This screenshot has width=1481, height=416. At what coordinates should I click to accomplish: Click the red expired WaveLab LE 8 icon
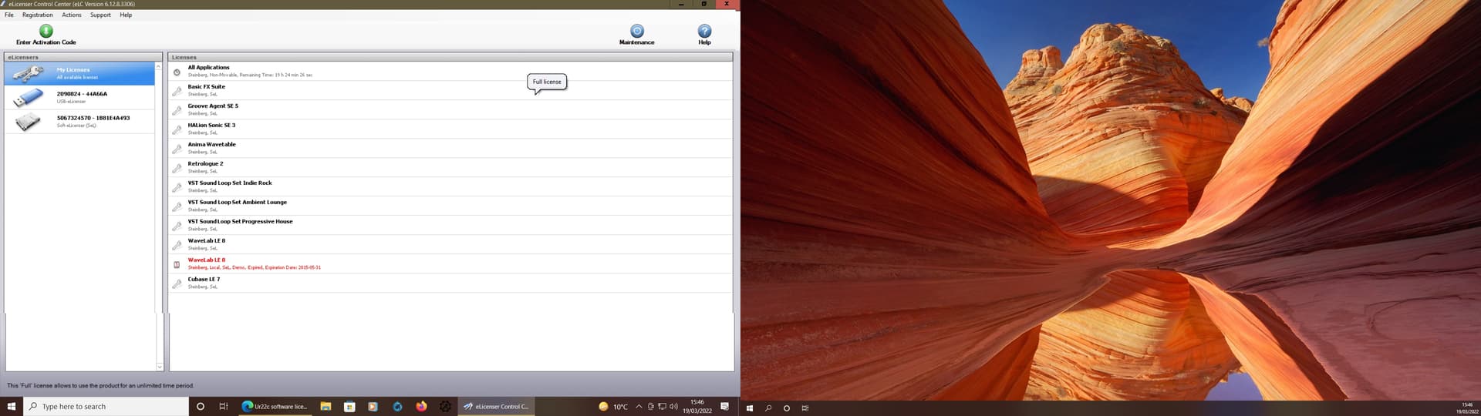click(x=177, y=264)
